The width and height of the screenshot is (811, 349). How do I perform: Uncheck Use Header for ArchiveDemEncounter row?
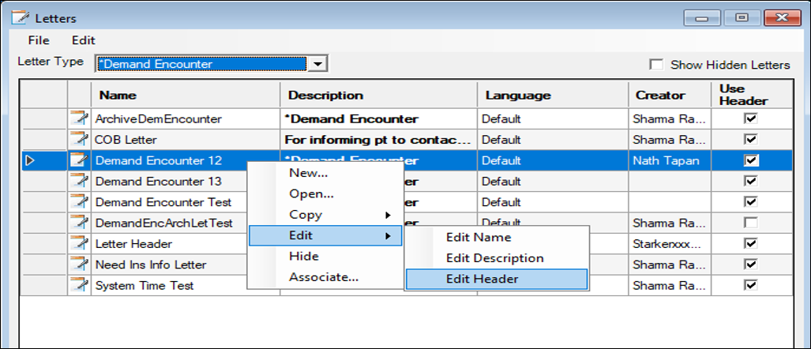751,118
